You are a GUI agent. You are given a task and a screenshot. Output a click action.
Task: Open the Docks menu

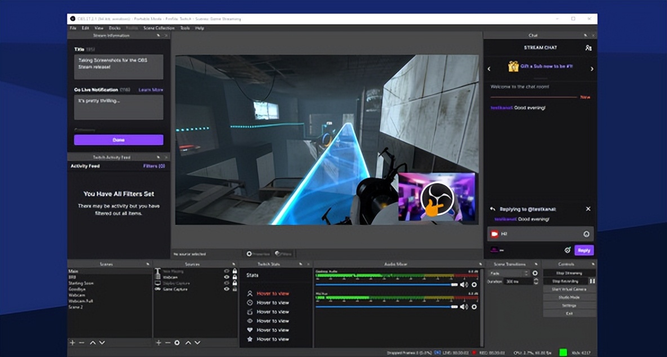point(114,28)
